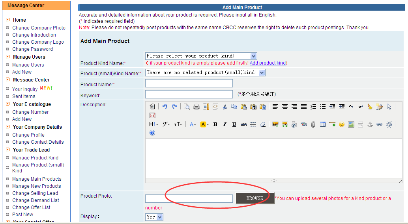Click the Product Name input field
408x224 pixels.
click(x=189, y=83)
